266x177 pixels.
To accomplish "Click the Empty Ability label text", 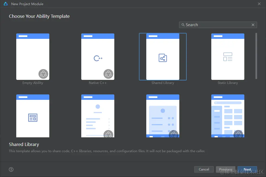I will click(x=33, y=83).
